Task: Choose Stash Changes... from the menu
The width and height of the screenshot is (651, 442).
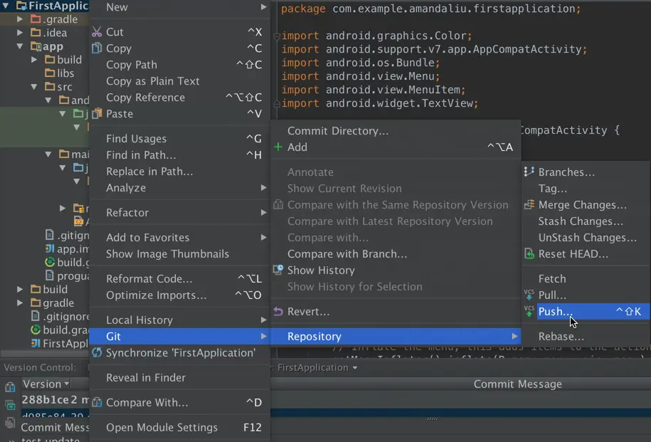Action: pyautogui.click(x=581, y=221)
